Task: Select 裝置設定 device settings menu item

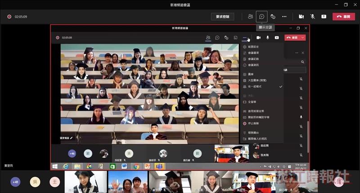Action: pos(262,47)
